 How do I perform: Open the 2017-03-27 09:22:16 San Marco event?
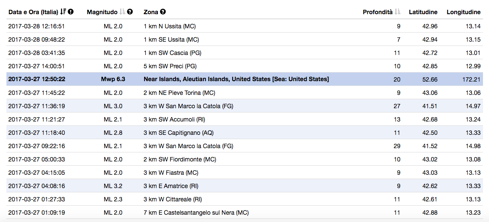pyautogui.click(x=244, y=146)
